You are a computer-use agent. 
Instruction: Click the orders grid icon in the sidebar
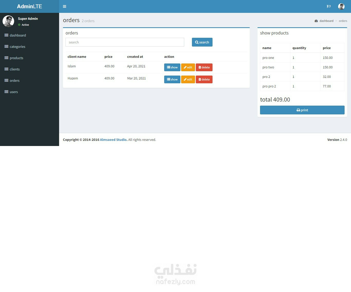click(x=6, y=80)
